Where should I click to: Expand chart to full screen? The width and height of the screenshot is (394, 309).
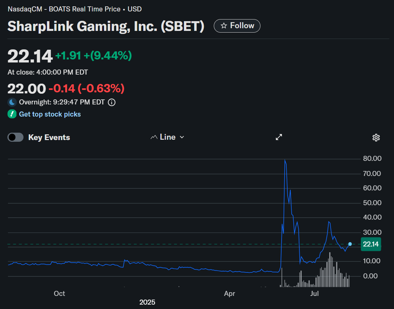point(279,137)
